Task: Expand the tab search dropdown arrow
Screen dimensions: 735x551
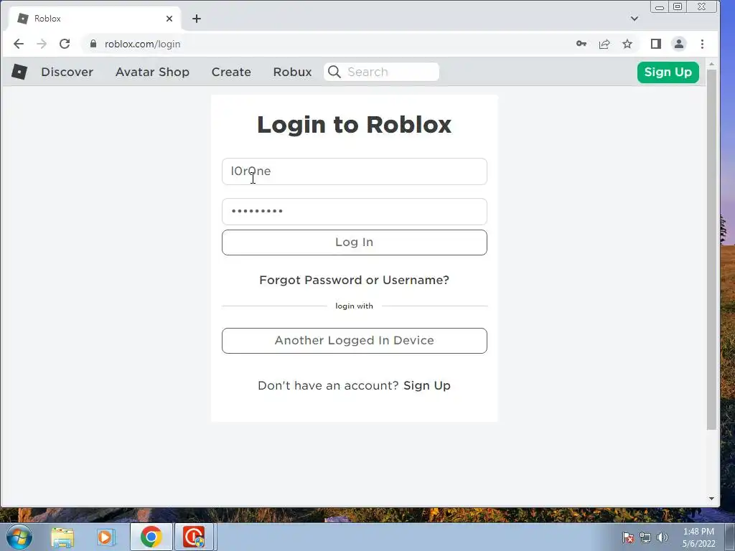Action: tap(635, 19)
